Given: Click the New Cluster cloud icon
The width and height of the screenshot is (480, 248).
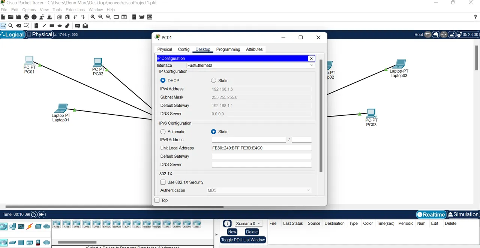Looking at the screenshot, I should tap(436, 34).
